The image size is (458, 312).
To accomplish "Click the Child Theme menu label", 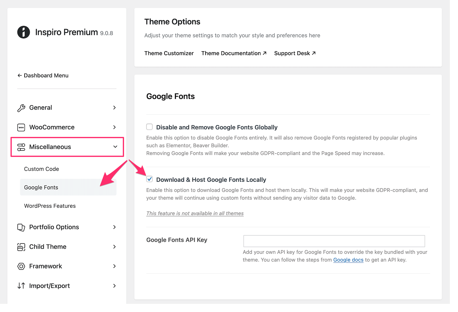I will pyautogui.click(x=48, y=247).
